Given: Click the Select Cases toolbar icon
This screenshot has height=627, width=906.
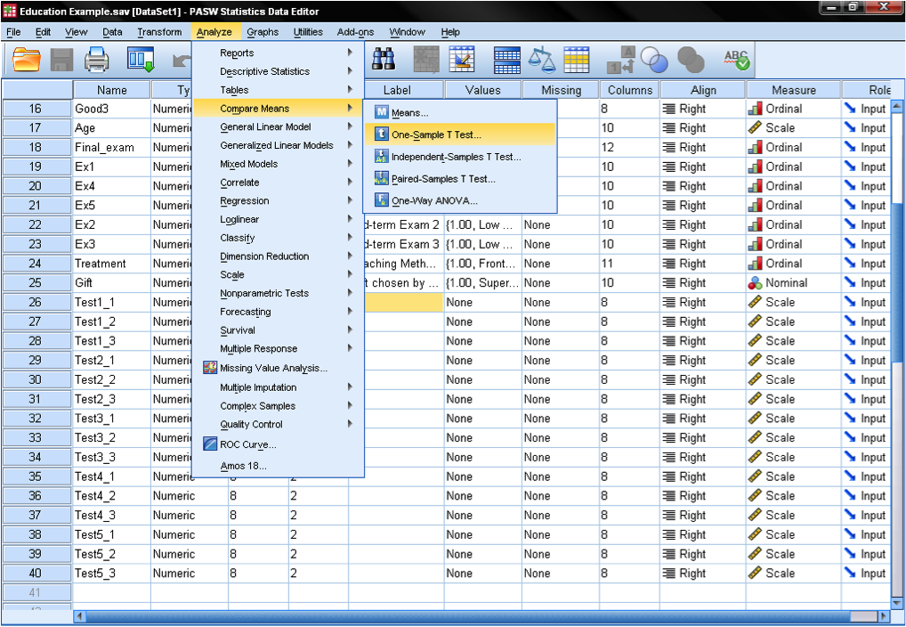Looking at the screenshot, I should (577, 60).
